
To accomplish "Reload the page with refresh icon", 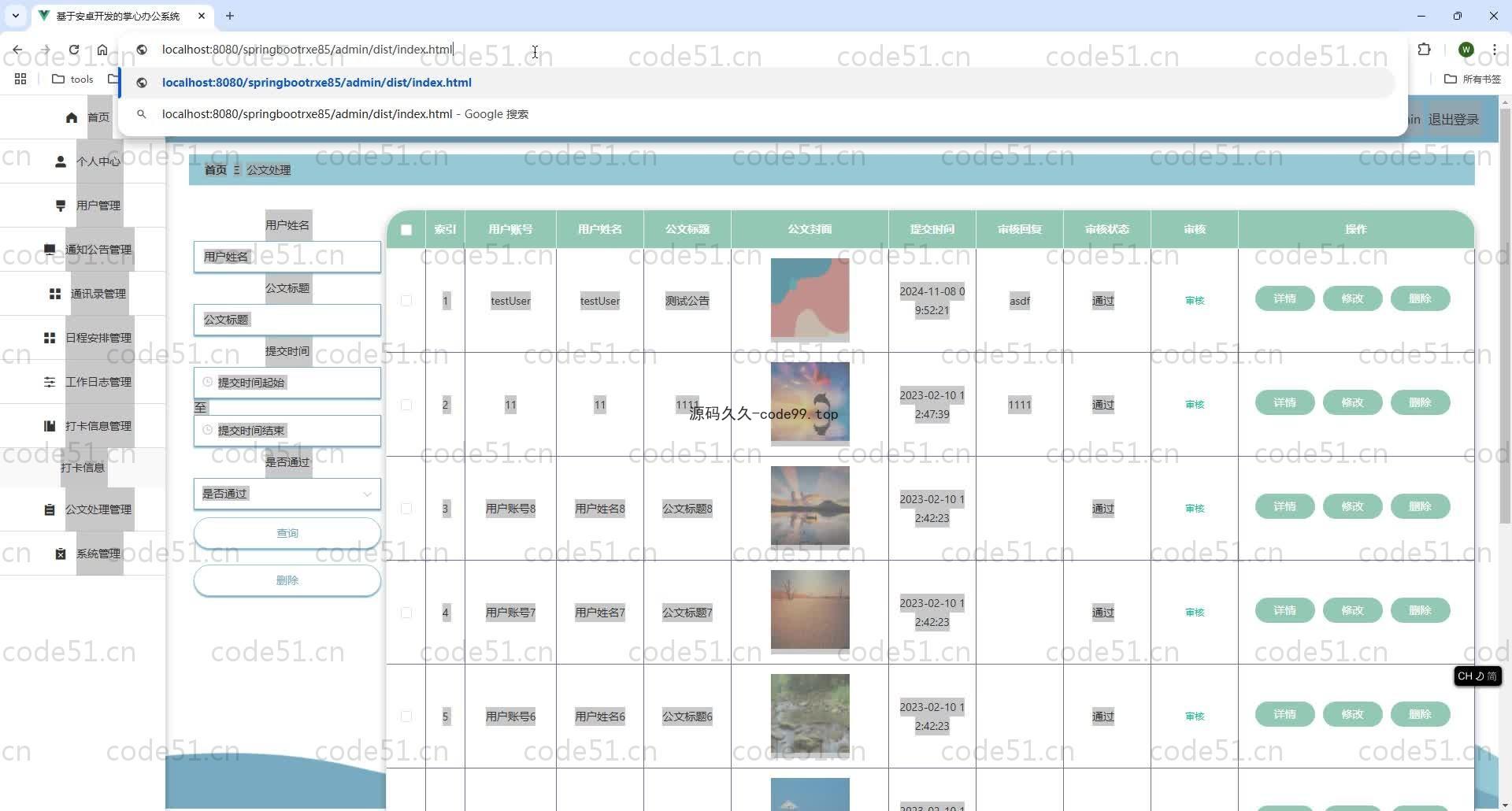I will [x=74, y=50].
